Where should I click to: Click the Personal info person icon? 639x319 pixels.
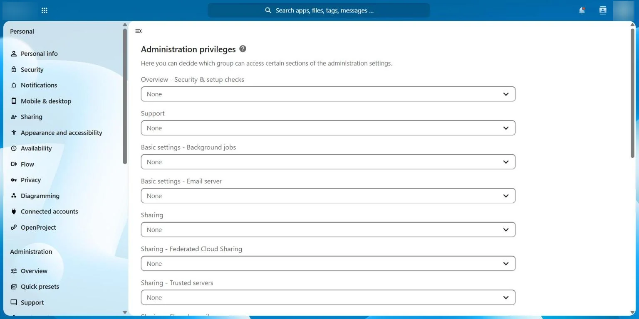(x=14, y=54)
